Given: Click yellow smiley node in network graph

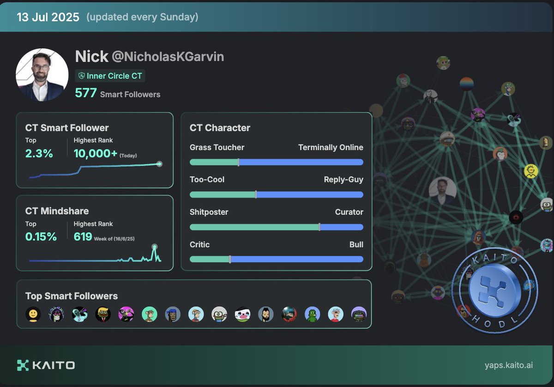Looking at the screenshot, I should 531,172.
